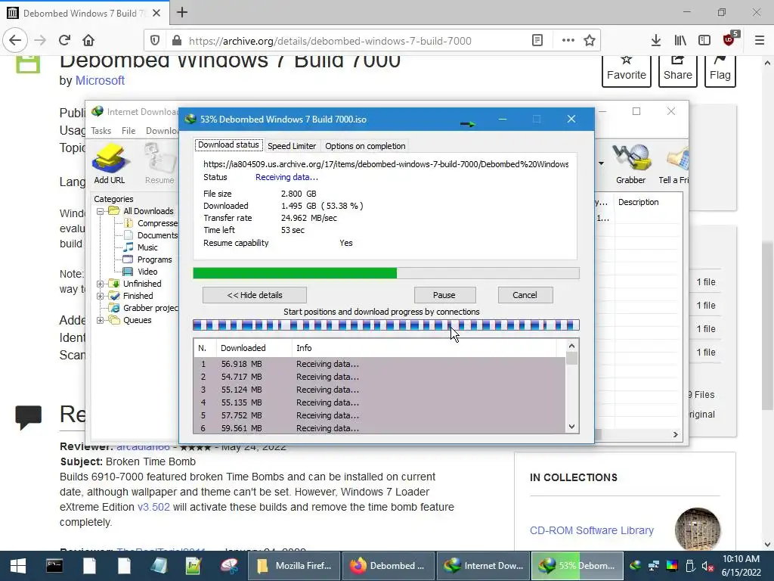The image size is (774, 581).
Task: Open the Firefox library icon
Action: [680, 41]
